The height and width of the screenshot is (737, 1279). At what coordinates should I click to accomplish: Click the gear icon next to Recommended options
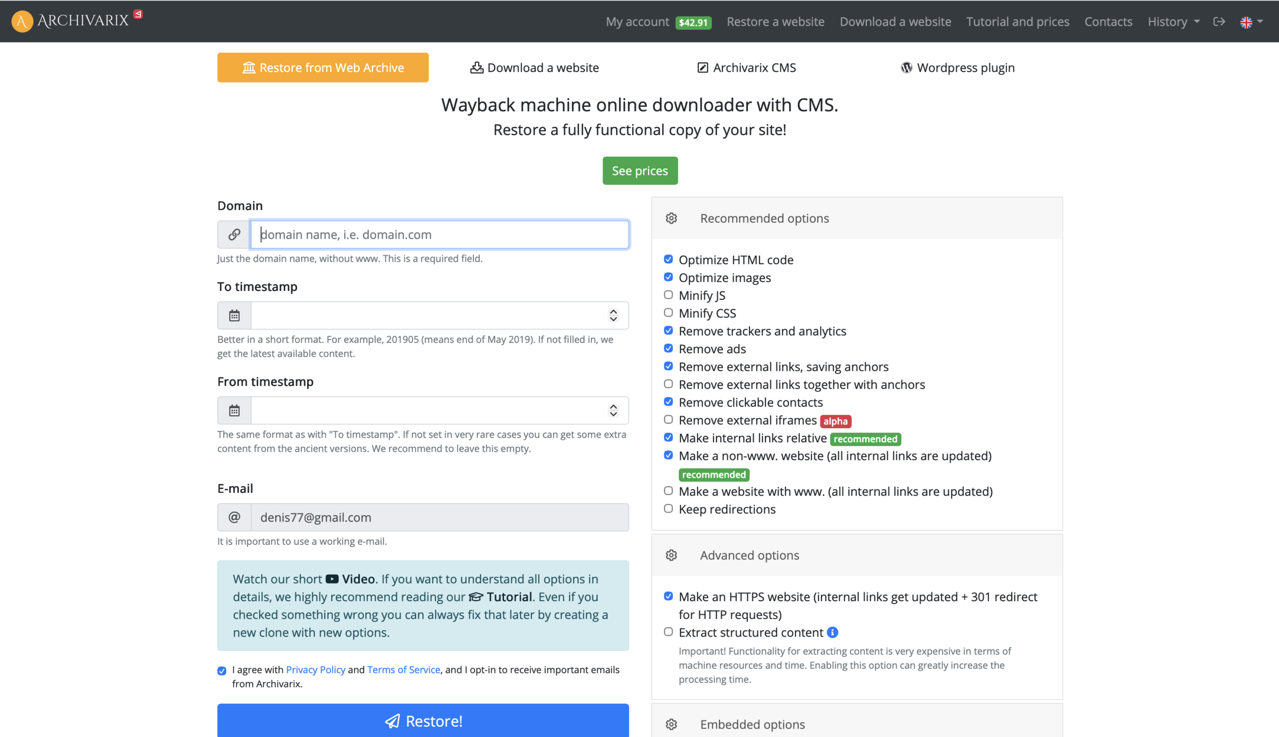point(671,218)
